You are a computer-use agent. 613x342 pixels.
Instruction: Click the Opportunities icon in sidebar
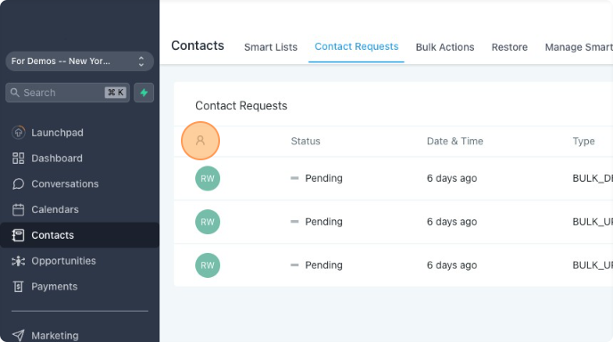[19, 261]
